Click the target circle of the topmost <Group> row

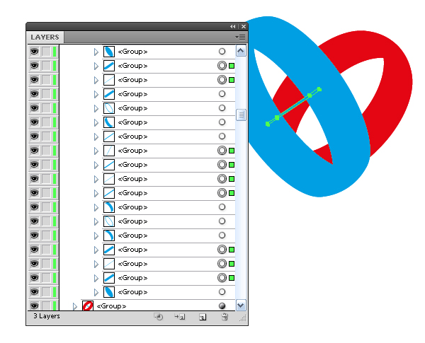222,52
